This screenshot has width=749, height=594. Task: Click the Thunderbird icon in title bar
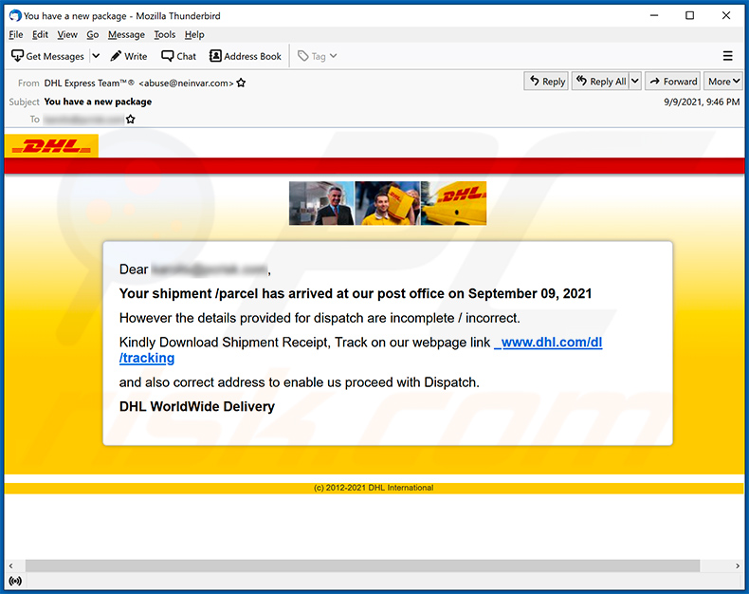coord(16,16)
